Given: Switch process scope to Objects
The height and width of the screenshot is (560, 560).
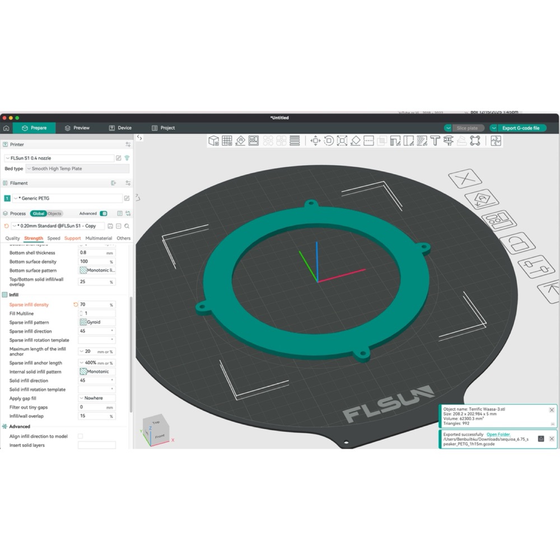Looking at the screenshot, I should tap(55, 213).
